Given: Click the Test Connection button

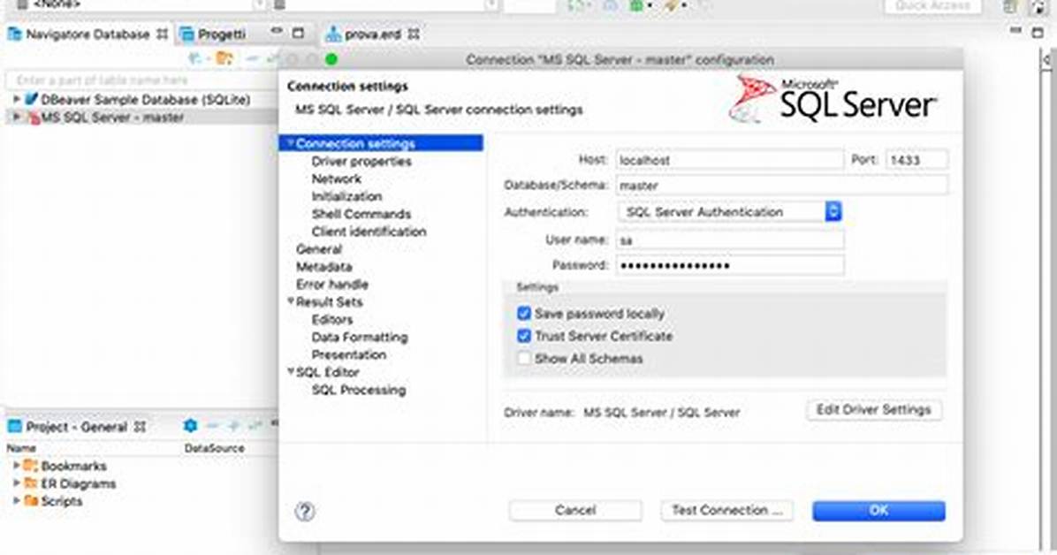Looking at the screenshot, I should pos(726,510).
